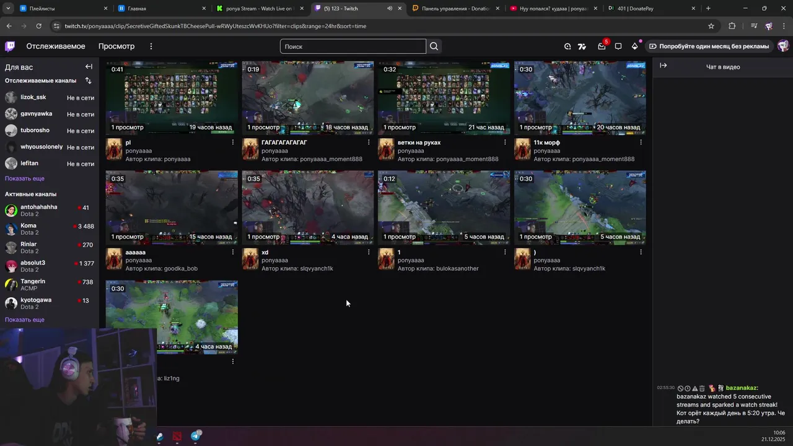Click the search magnifier button
The width and height of the screenshot is (793, 446).
(x=434, y=46)
